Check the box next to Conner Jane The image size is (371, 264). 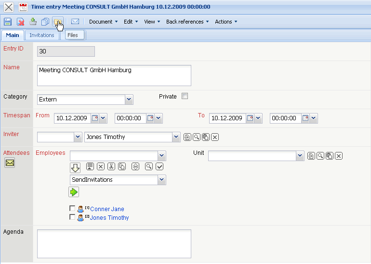point(72,209)
